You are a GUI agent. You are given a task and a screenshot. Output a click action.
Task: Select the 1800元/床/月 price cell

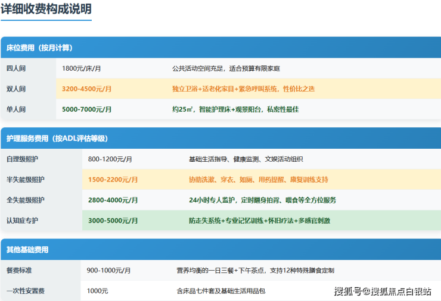click(x=82, y=68)
